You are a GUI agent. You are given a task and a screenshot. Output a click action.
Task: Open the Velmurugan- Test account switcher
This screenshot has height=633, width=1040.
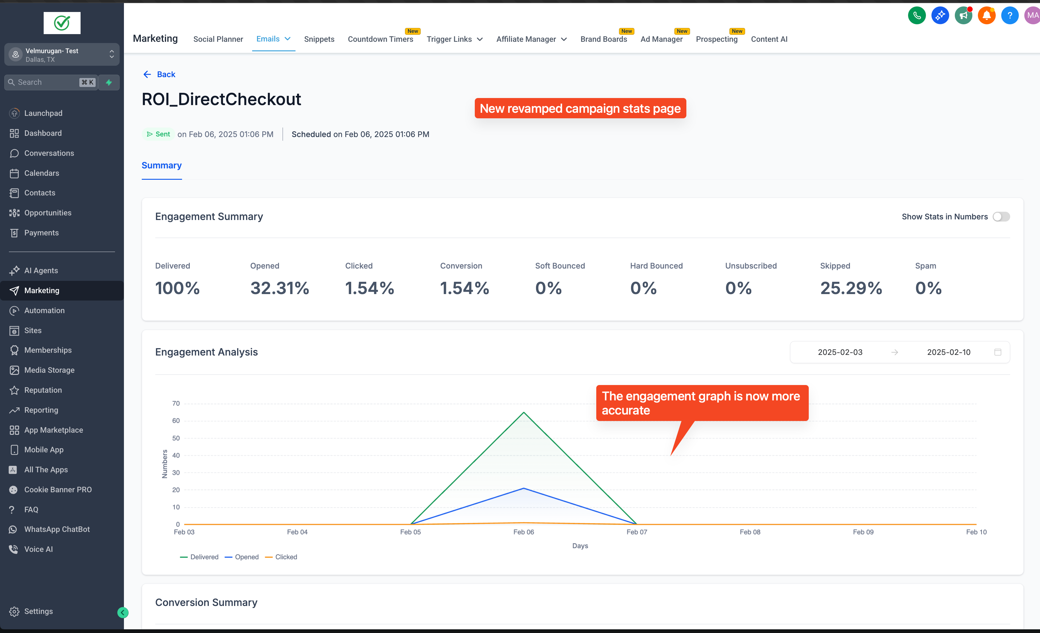(62, 54)
